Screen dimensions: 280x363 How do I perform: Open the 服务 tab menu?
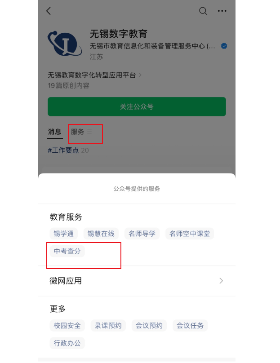pyautogui.click(x=81, y=132)
